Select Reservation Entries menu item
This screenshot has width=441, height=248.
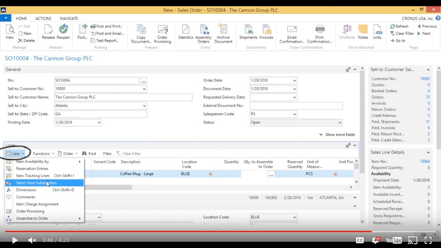44,169
